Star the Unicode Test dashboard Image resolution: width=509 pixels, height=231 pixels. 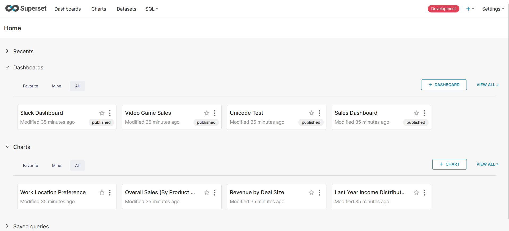tap(312, 113)
